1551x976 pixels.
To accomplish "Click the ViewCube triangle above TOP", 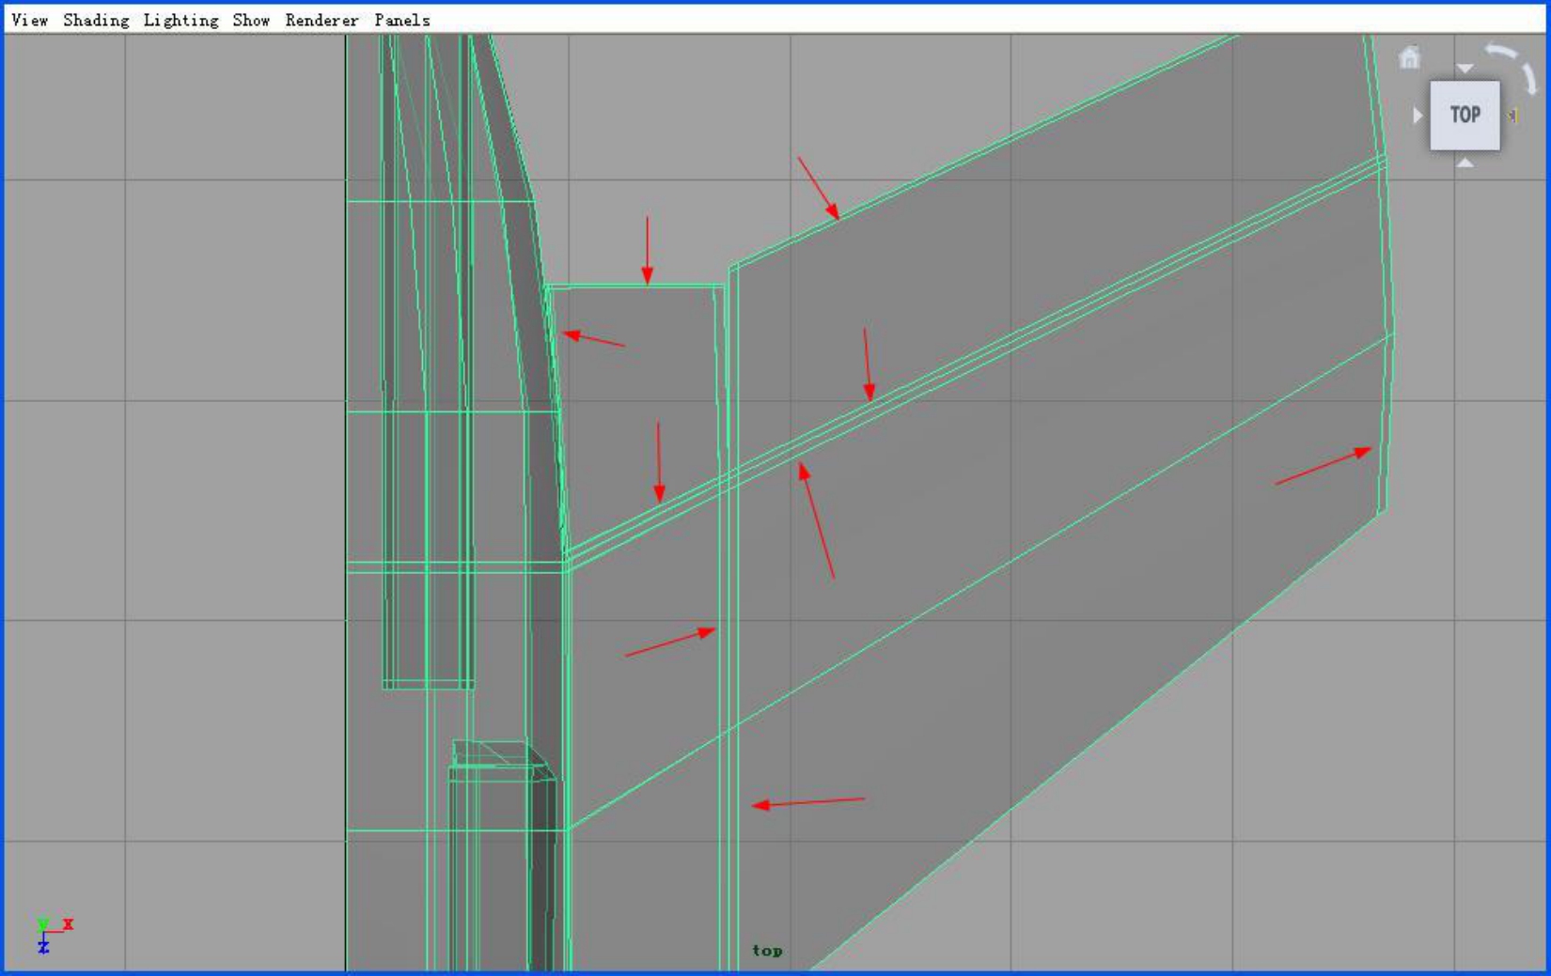I will click(1465, 69).
